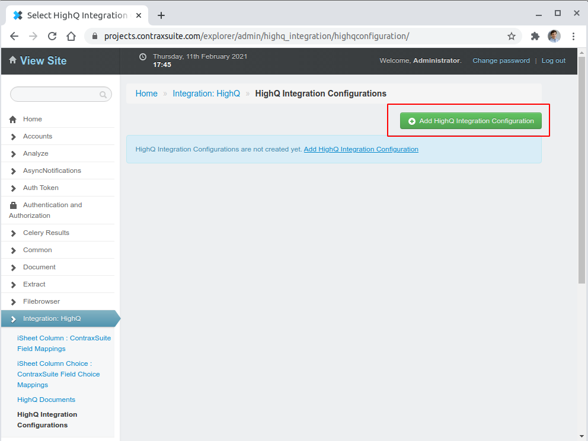This screenshot has width=588, height=441.
Task: Open HighQ Integration Configurations sidebar link
Action: pyautogui.click(x=47, y=420)
